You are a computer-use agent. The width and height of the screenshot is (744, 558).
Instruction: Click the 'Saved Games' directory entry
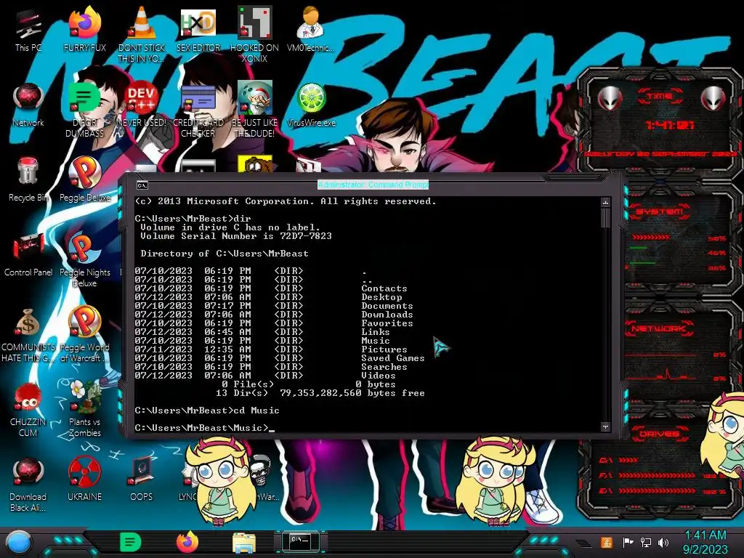393,358
